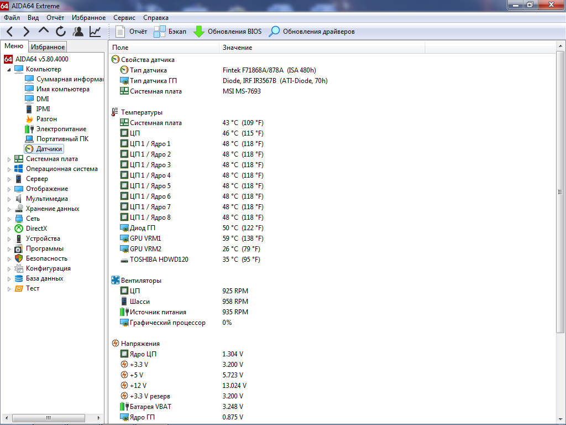Open Обновления драйверов search

pos(312,32)
